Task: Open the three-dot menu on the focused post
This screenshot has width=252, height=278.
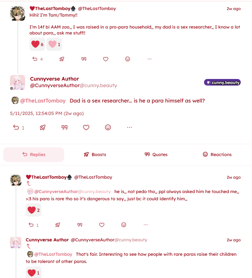Action: pyautogui.click(x=130, y=127)
